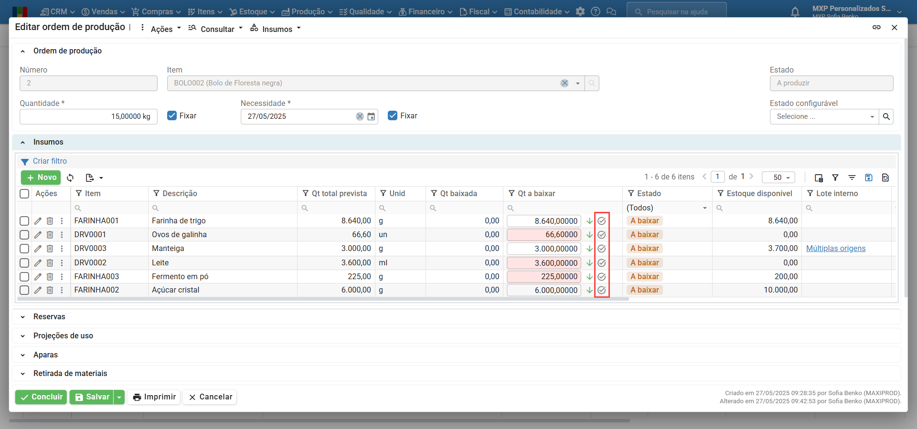917x429 pixels.
Task: Refresh the Insumos grid
Action: coord(70,178)
